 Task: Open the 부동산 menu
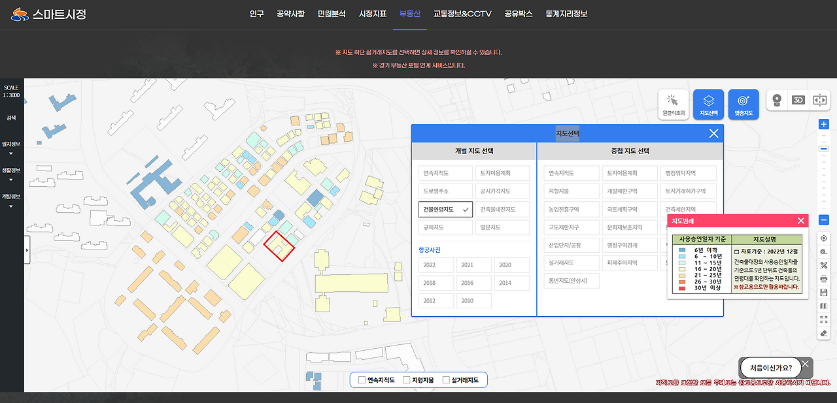pyautogui.click(x=410, y=14)
